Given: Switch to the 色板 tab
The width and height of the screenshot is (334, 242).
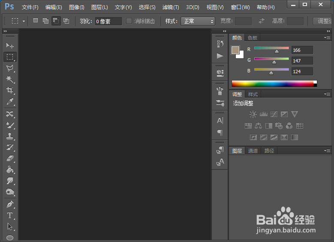Looking at the screenshot, I should (x=253, y=38).
